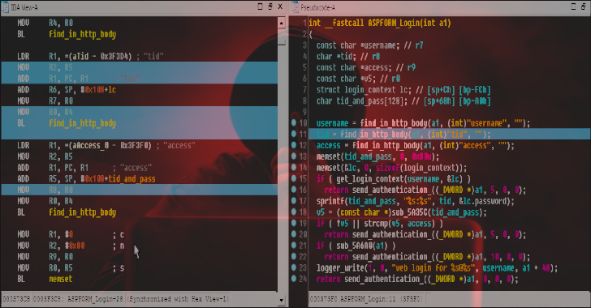Click the disassembly scrollbar up arrow
This screenshot has width=591, height=308.
(x=281, y=23)
